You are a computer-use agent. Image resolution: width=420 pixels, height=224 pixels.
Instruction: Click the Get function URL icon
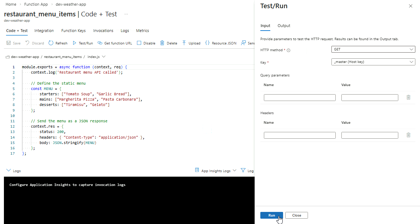click(100, 43)
